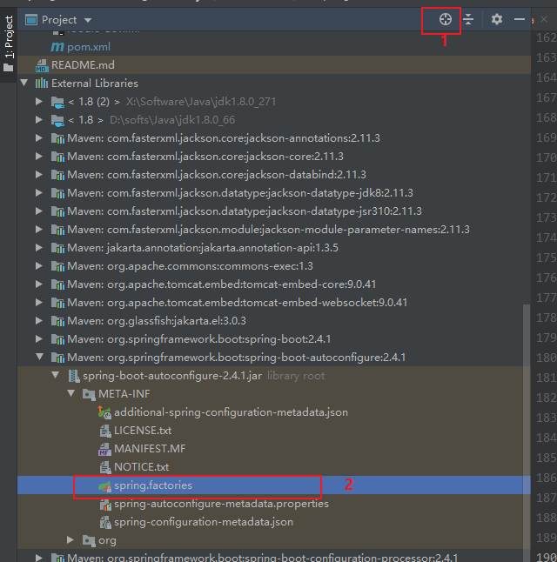This screenshot has width=557, height=562.
Task: Click JDK folder icon for jdk1.8.0_271
Action: pyautogui.click(x=57, y=102)
